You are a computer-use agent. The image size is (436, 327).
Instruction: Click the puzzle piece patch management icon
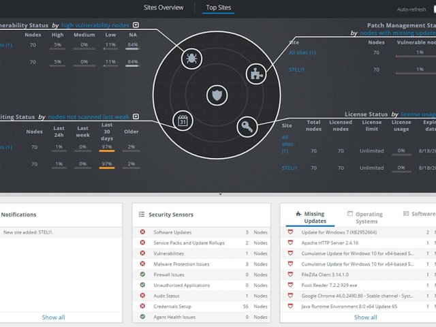coord(255,73)
